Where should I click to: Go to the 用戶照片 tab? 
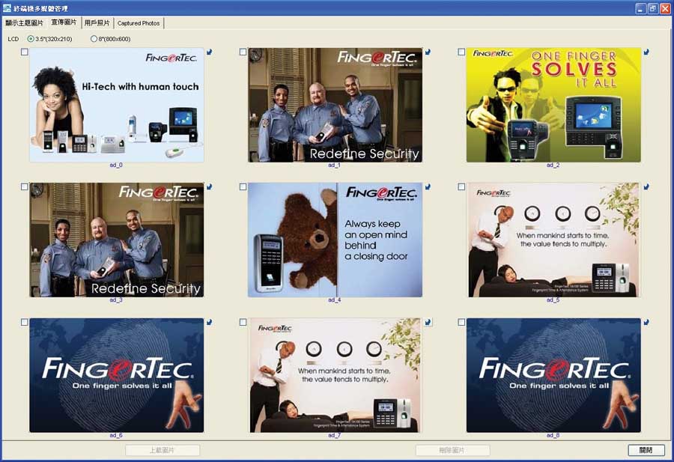[97, 22]
